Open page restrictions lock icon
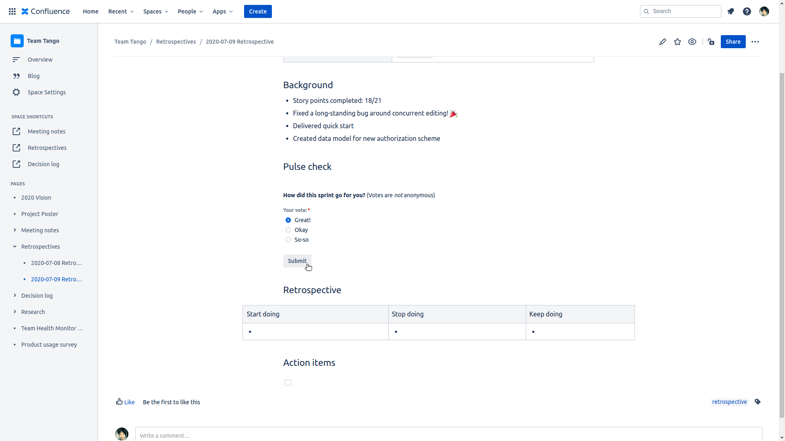This screenshot has width=785, height=441. point(711,42)
